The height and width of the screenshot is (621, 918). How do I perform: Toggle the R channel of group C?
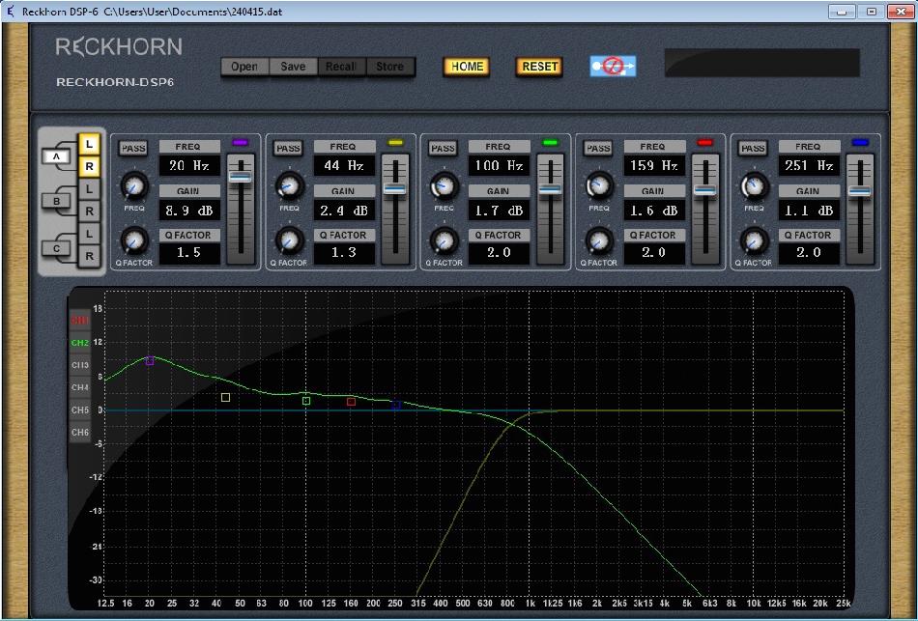(89, 256)
